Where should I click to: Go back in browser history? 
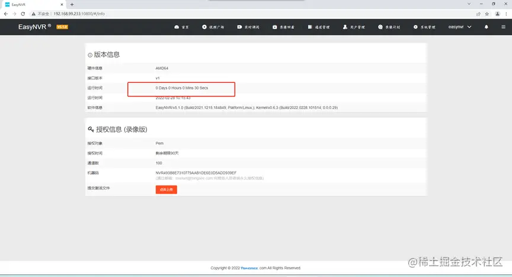pyautogui.click(x=6, y=14)
